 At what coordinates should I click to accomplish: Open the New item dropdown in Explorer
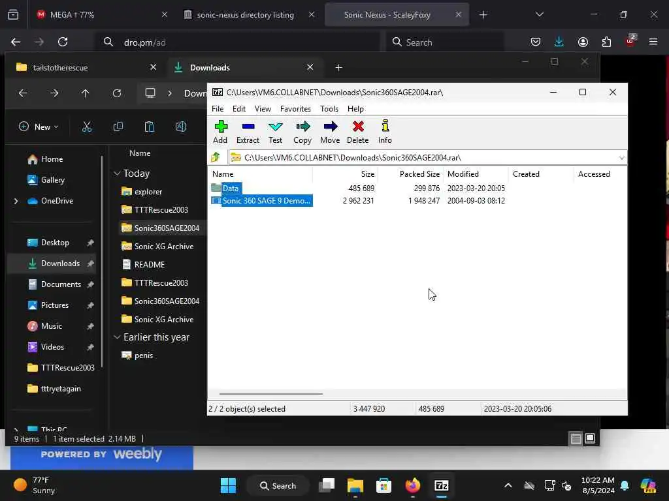tap(39, 127)
